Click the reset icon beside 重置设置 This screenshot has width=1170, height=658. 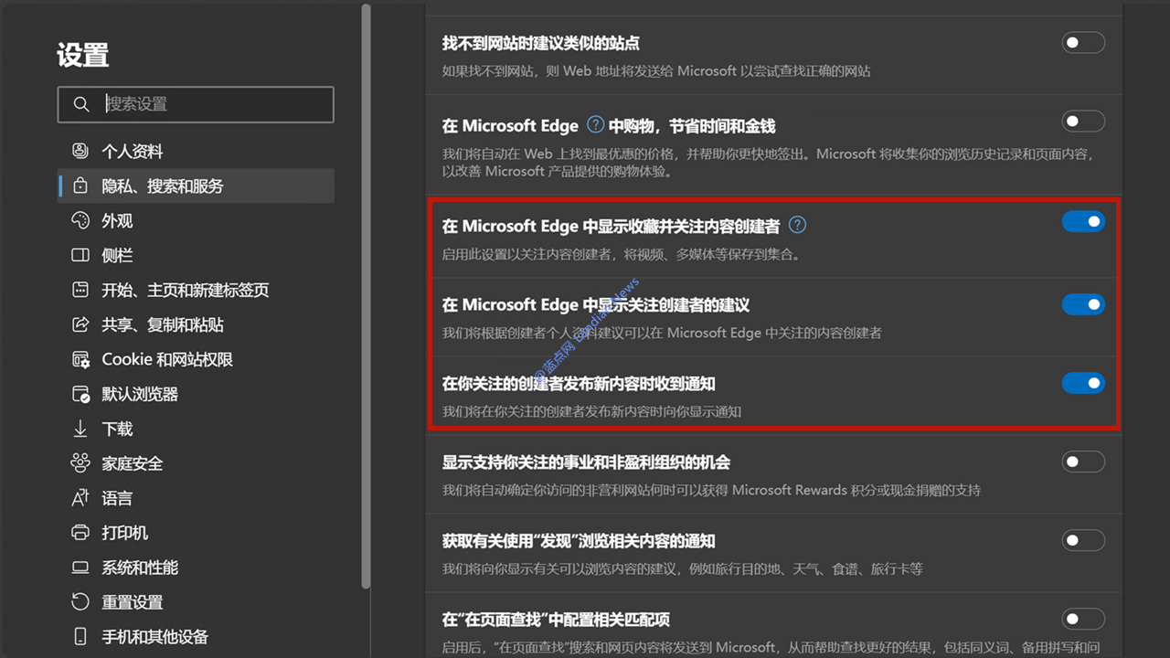pos(80,602)
